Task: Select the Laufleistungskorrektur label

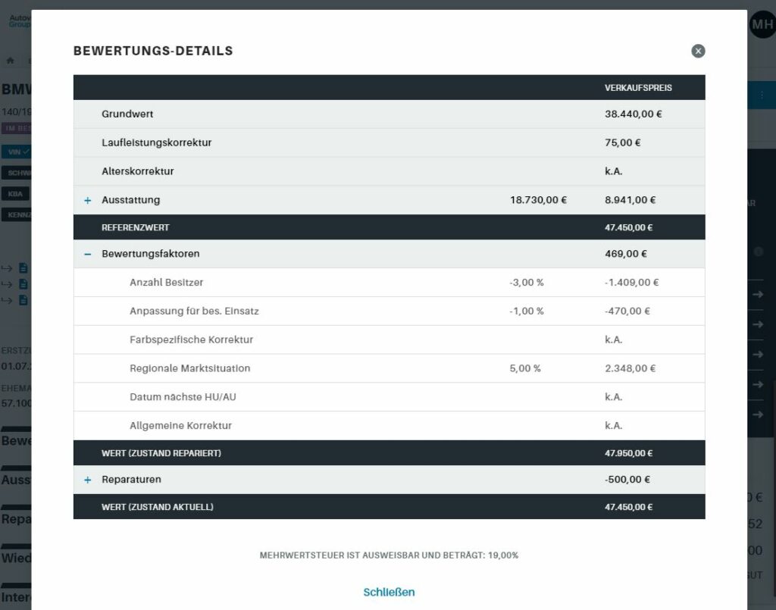Action: point(156,142)
